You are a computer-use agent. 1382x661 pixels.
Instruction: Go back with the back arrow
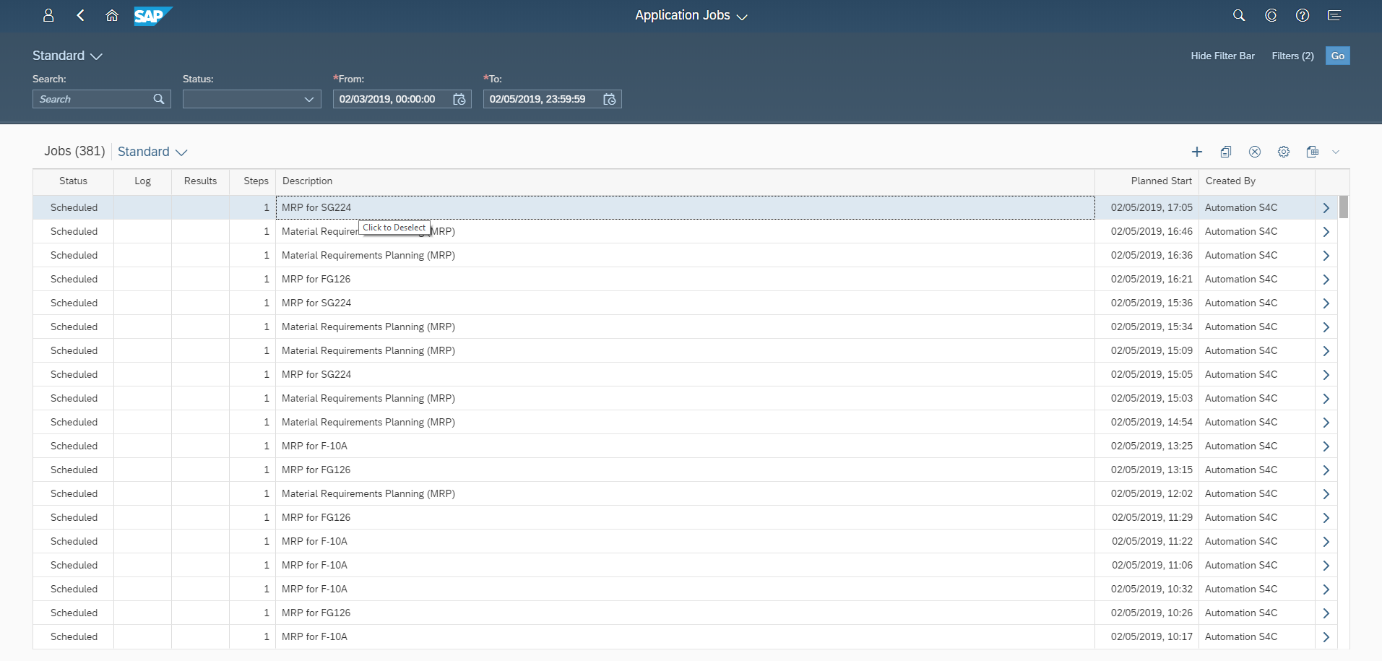click(x=80, y=15)
